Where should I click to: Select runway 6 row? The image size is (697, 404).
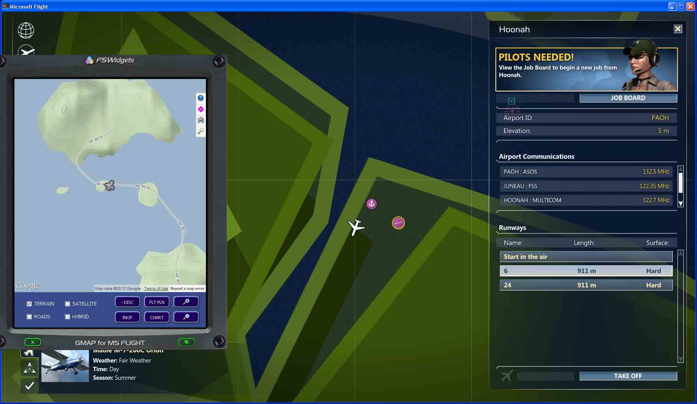(586, 271)
